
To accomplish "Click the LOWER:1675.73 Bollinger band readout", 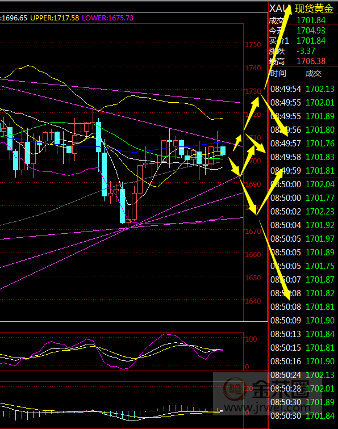I will tap(107, 18).
